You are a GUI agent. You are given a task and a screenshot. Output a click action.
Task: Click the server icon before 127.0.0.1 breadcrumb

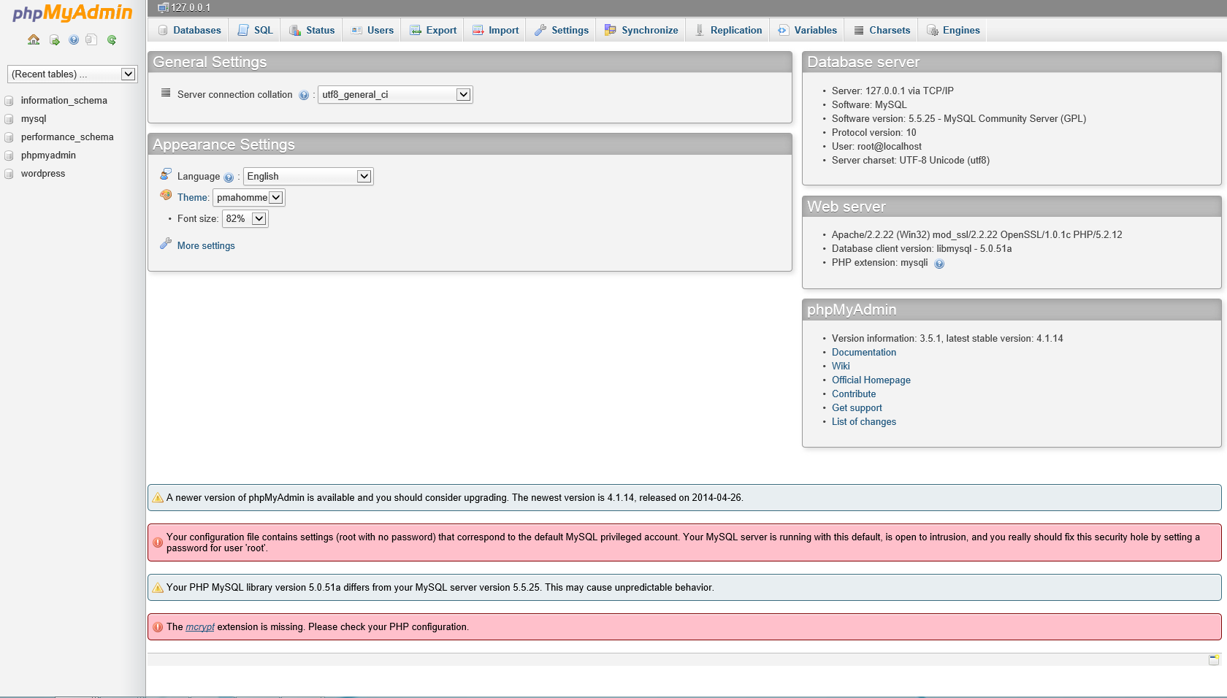tap(163, 7)
